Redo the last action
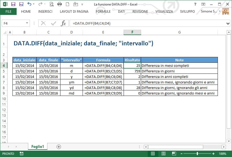Screen dimensions: 232x157 pos(40,4)
